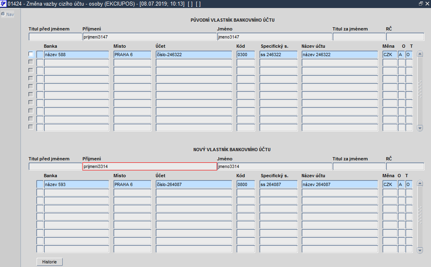Select the Místo cell in the název 588 row

132,55
